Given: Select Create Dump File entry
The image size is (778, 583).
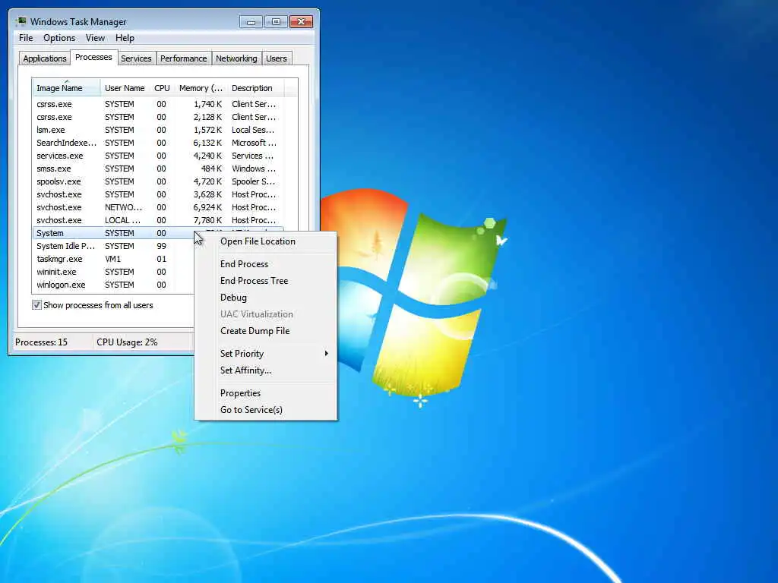Looking at the screenshot, I should click(266, 331).
